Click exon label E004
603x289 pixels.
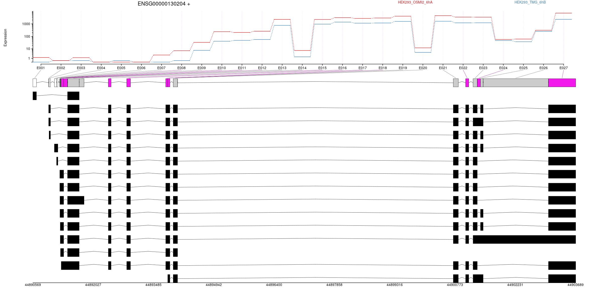pyautogui.click(x=101, y=68)
